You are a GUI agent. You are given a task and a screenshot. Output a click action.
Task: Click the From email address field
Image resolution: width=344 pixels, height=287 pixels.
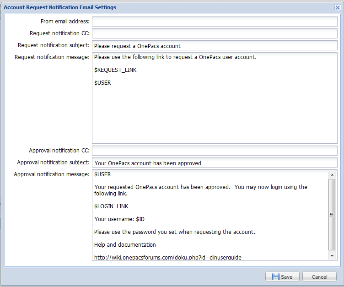click(x=215, y=22)
